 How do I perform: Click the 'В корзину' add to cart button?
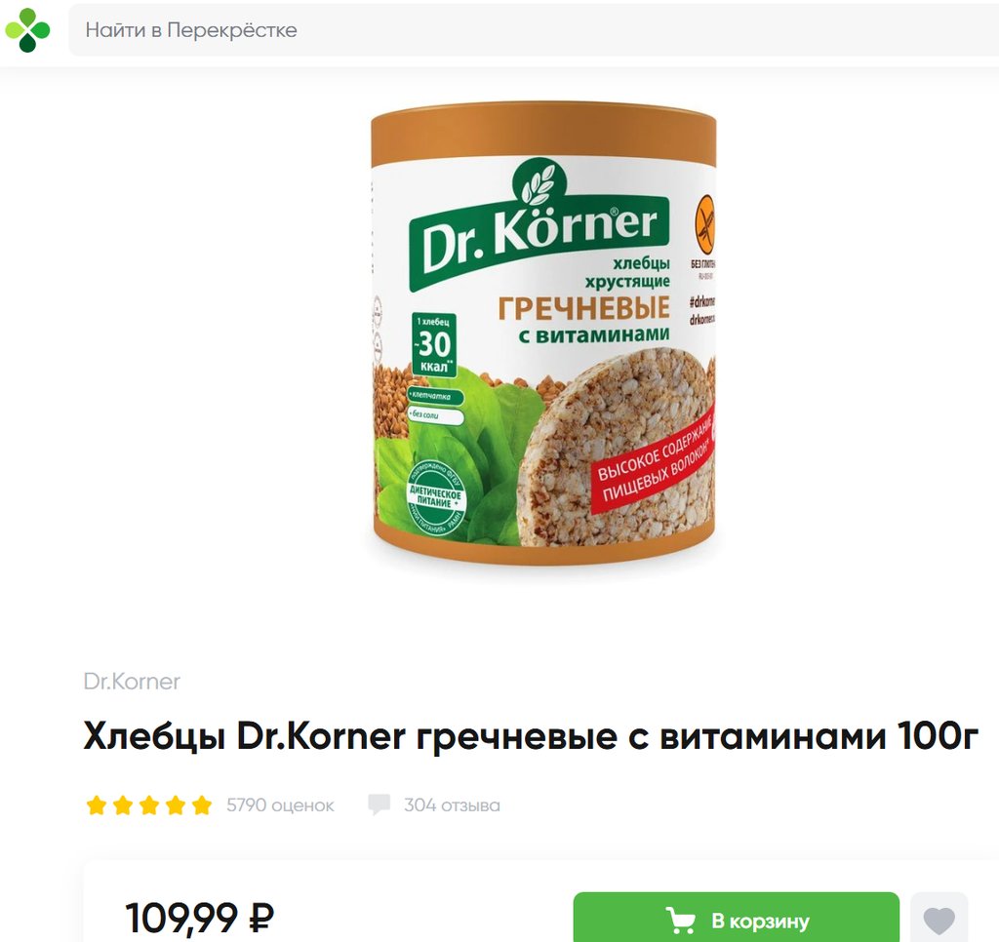737,919
